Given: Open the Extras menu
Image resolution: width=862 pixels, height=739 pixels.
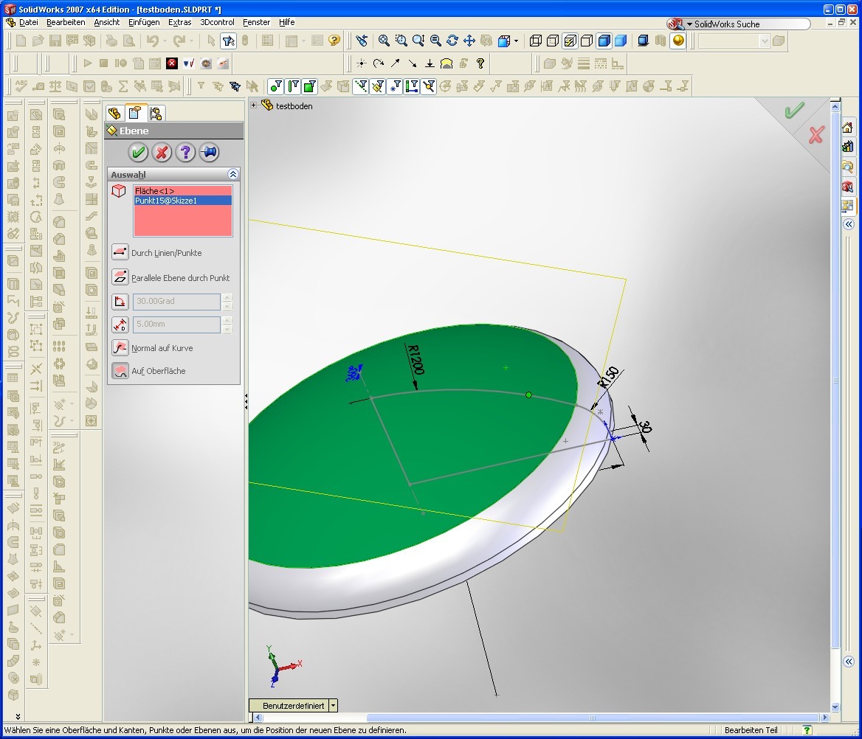Looking at the screenshot, I should (179, 23).
